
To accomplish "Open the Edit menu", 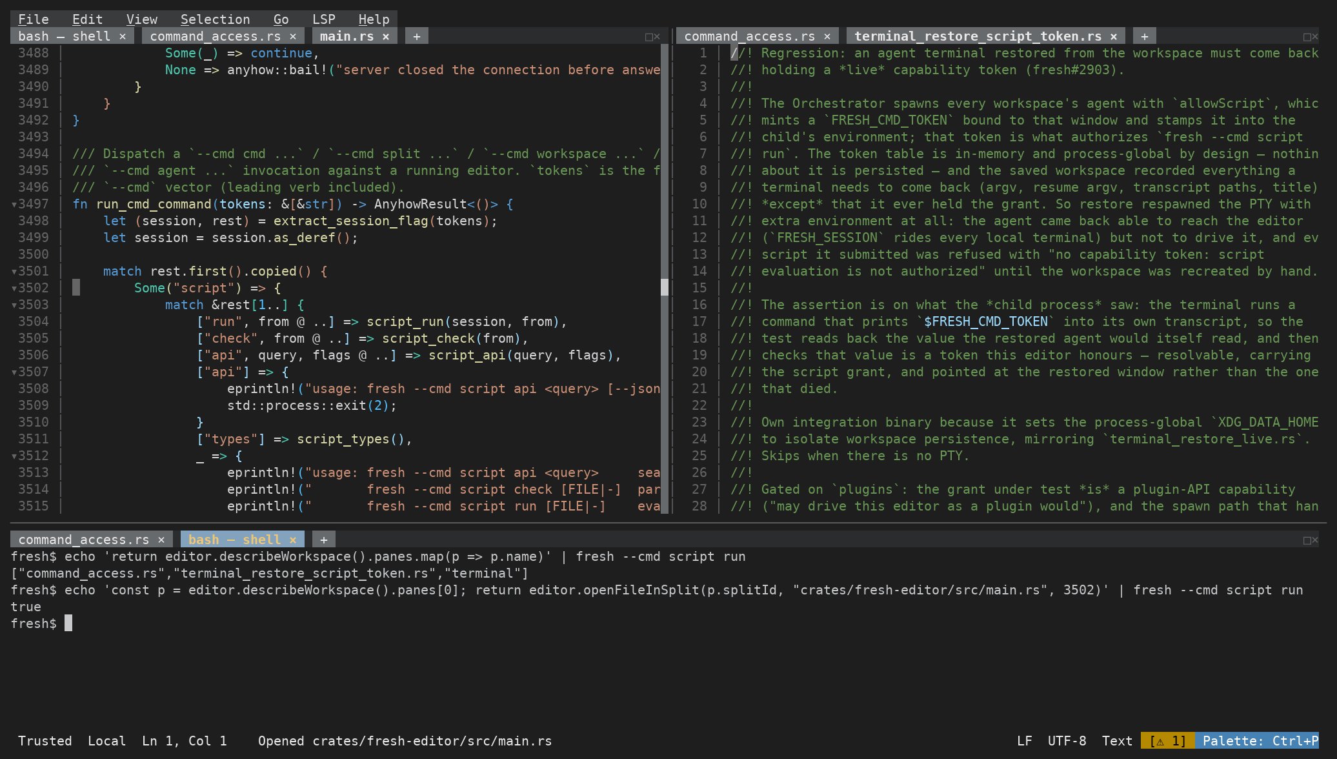I will [x=88, y=19].
